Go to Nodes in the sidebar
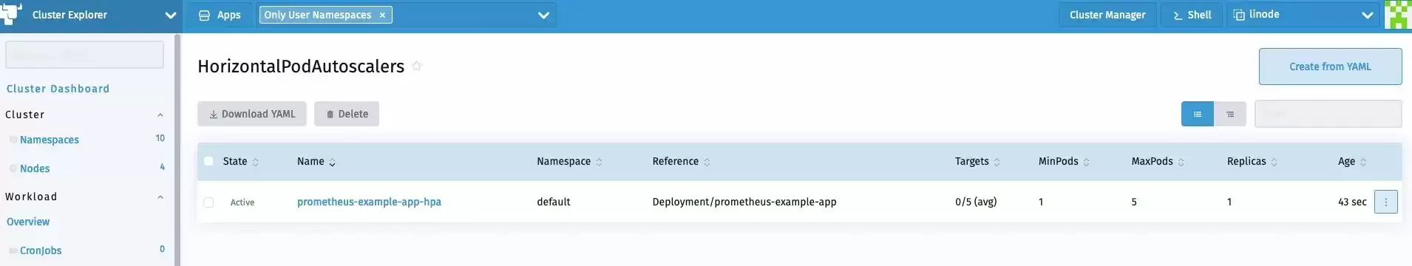1412x266 pixels. 35,168
